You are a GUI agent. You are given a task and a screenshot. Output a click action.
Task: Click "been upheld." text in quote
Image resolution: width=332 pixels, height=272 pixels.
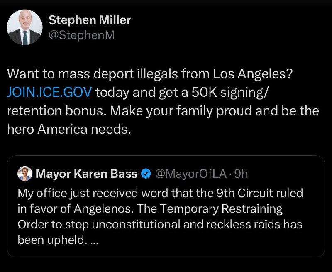[x=52, y=240]
